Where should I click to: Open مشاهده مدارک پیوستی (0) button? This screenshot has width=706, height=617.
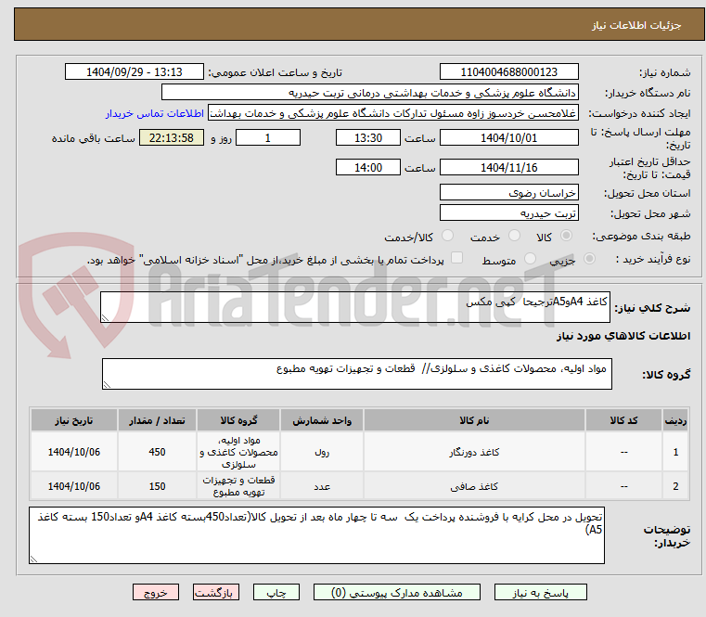(x=397, y=592)
